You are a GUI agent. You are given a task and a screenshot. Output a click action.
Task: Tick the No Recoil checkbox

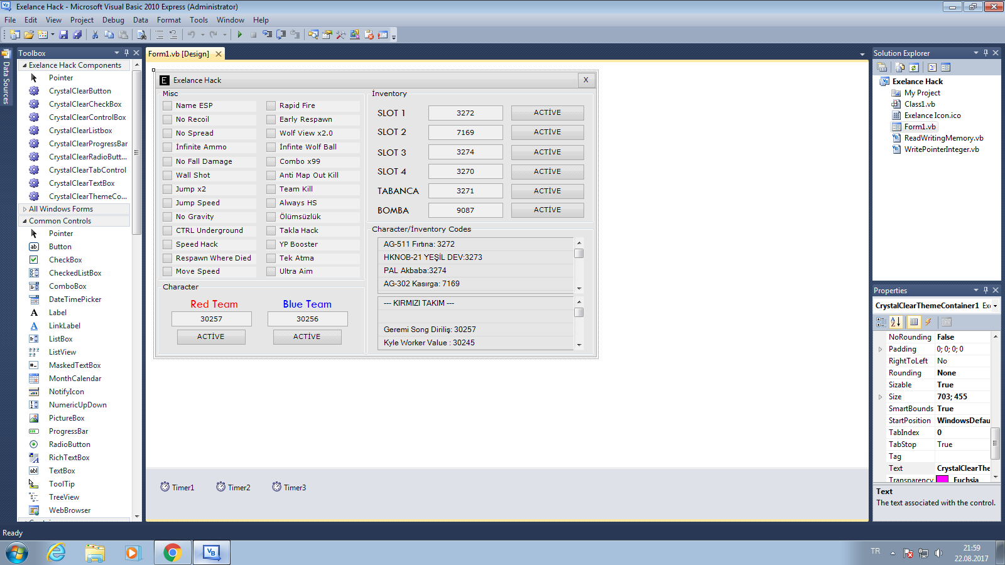pyautogui.click(x=167, y=119)
